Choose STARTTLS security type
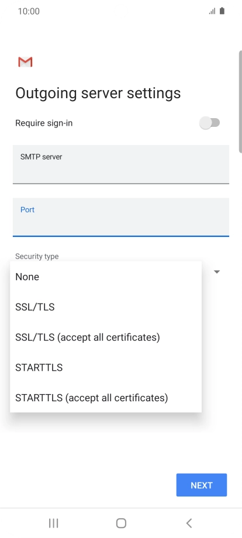 pos(106,367)
